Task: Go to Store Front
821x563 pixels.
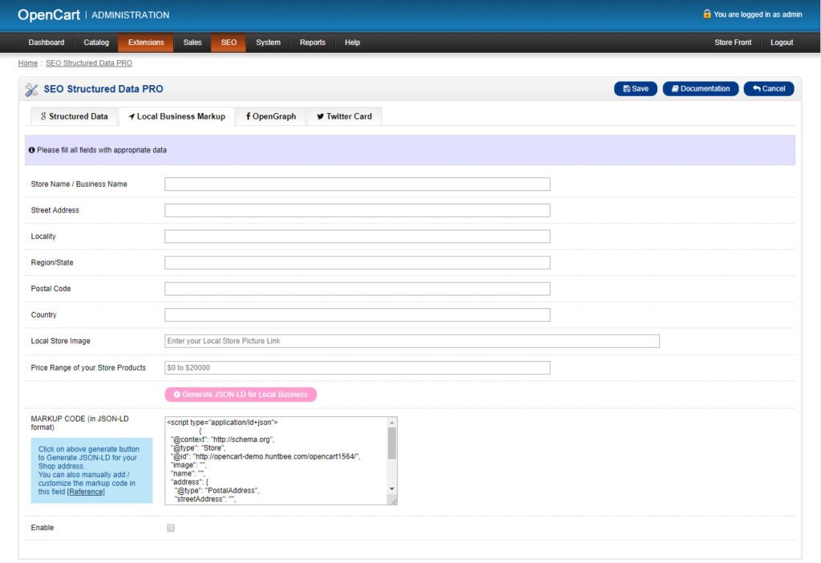Action: (733, 43)
